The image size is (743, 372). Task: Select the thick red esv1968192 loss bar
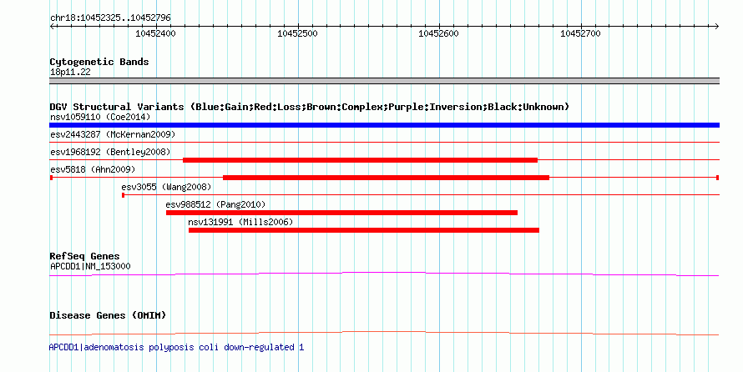pos(360,160)
